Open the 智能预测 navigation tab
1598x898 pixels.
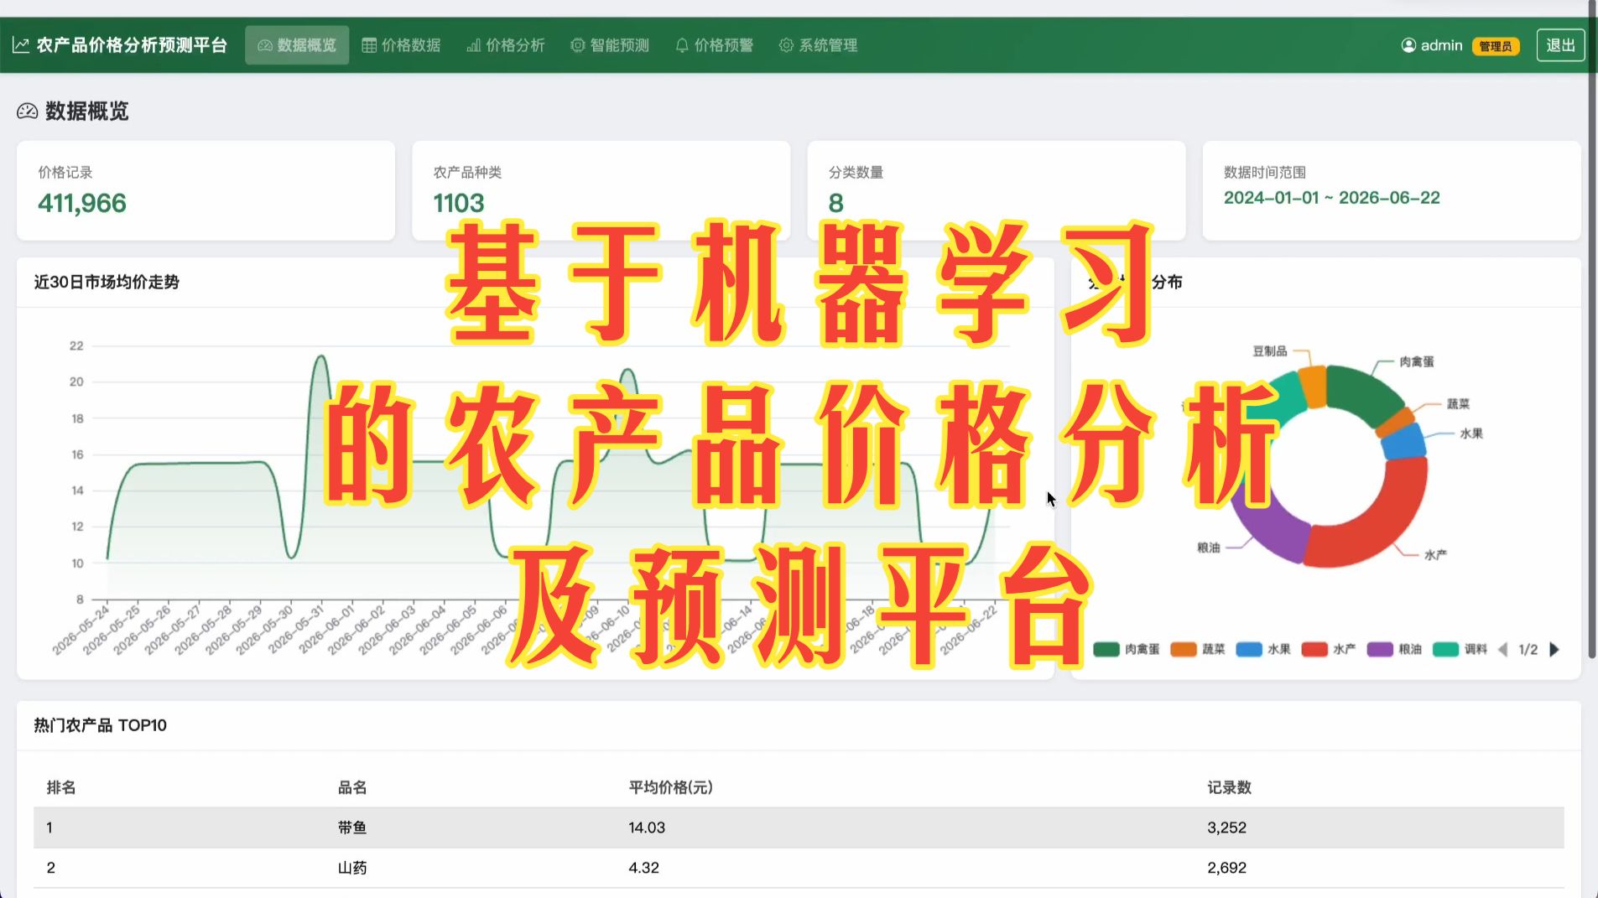tap(610, 44)
